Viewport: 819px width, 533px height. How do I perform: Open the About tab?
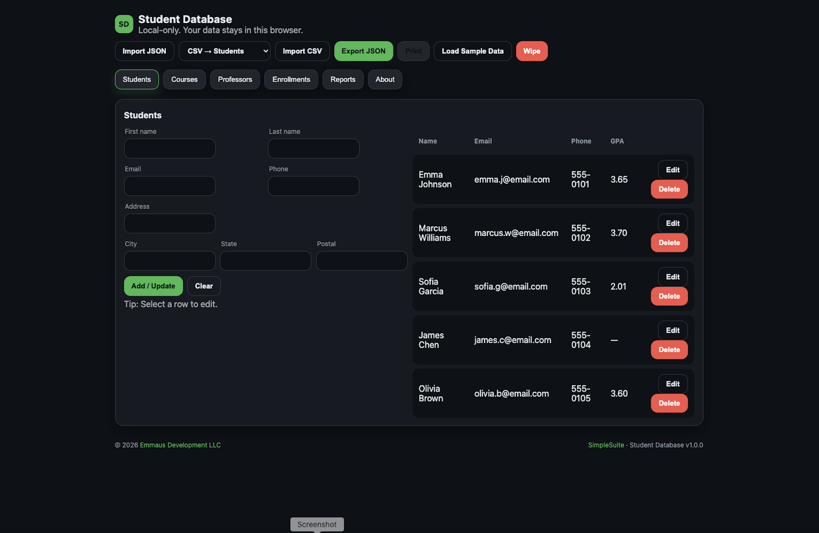tap(384, 79)
